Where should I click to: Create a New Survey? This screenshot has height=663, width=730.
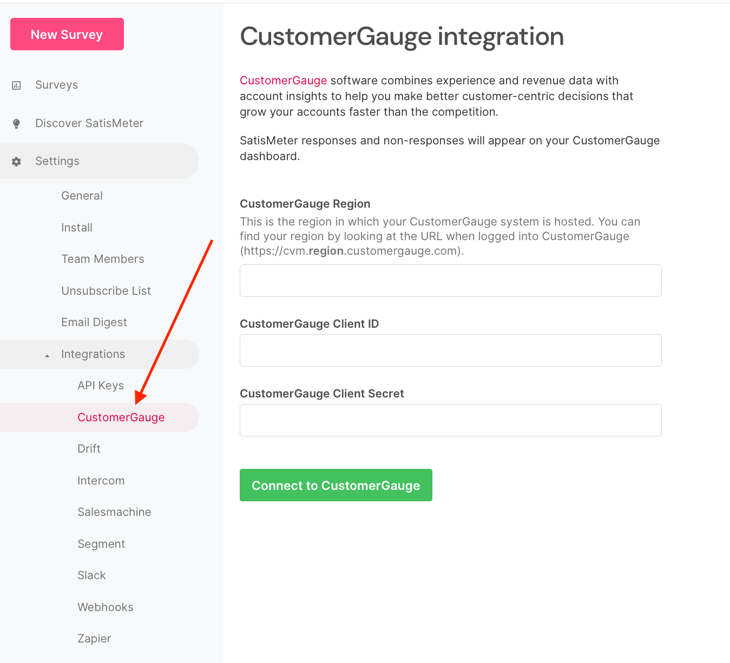[67, 34]
